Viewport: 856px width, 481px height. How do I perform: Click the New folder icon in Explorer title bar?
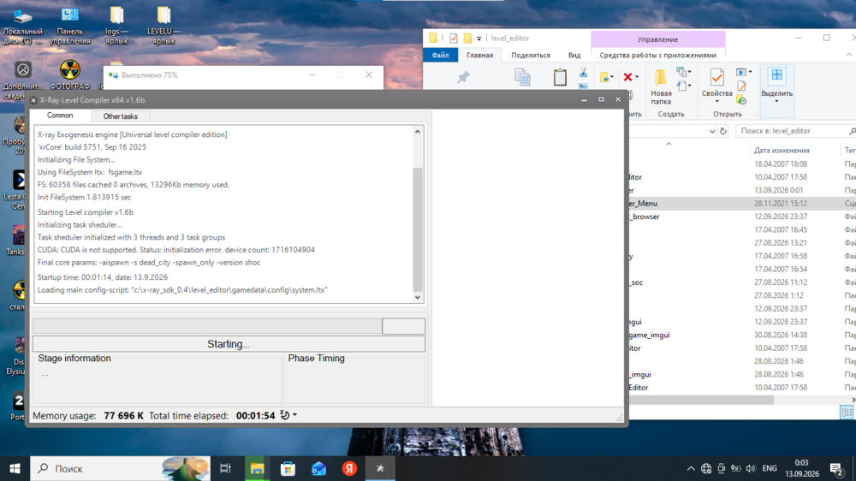coord(467,39)
